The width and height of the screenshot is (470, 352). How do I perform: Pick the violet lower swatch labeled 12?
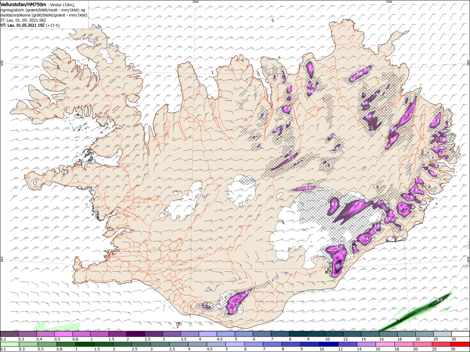point(348,344)
